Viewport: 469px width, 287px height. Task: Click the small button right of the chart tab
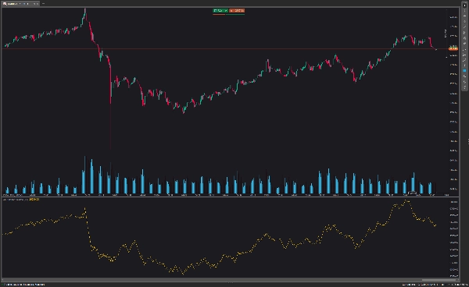[x=43, y=4]
